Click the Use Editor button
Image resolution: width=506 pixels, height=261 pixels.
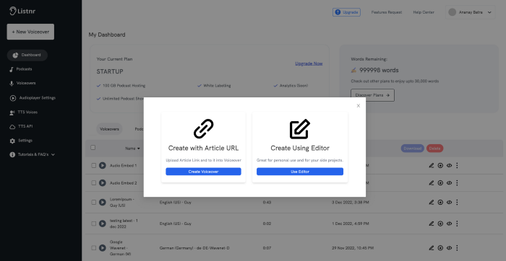coord(300,172)
